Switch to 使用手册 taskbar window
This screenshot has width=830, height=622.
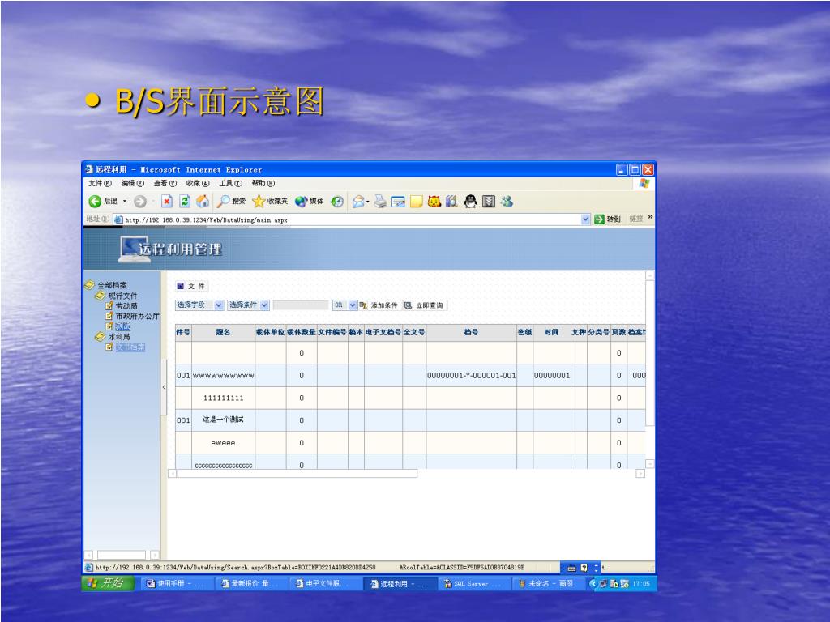(x=176, y=583)
